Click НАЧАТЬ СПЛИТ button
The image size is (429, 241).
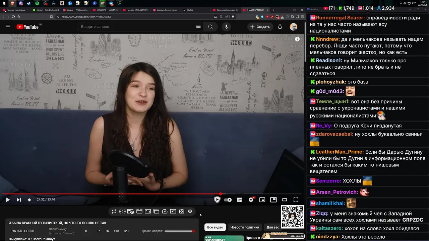coord(23,231)
